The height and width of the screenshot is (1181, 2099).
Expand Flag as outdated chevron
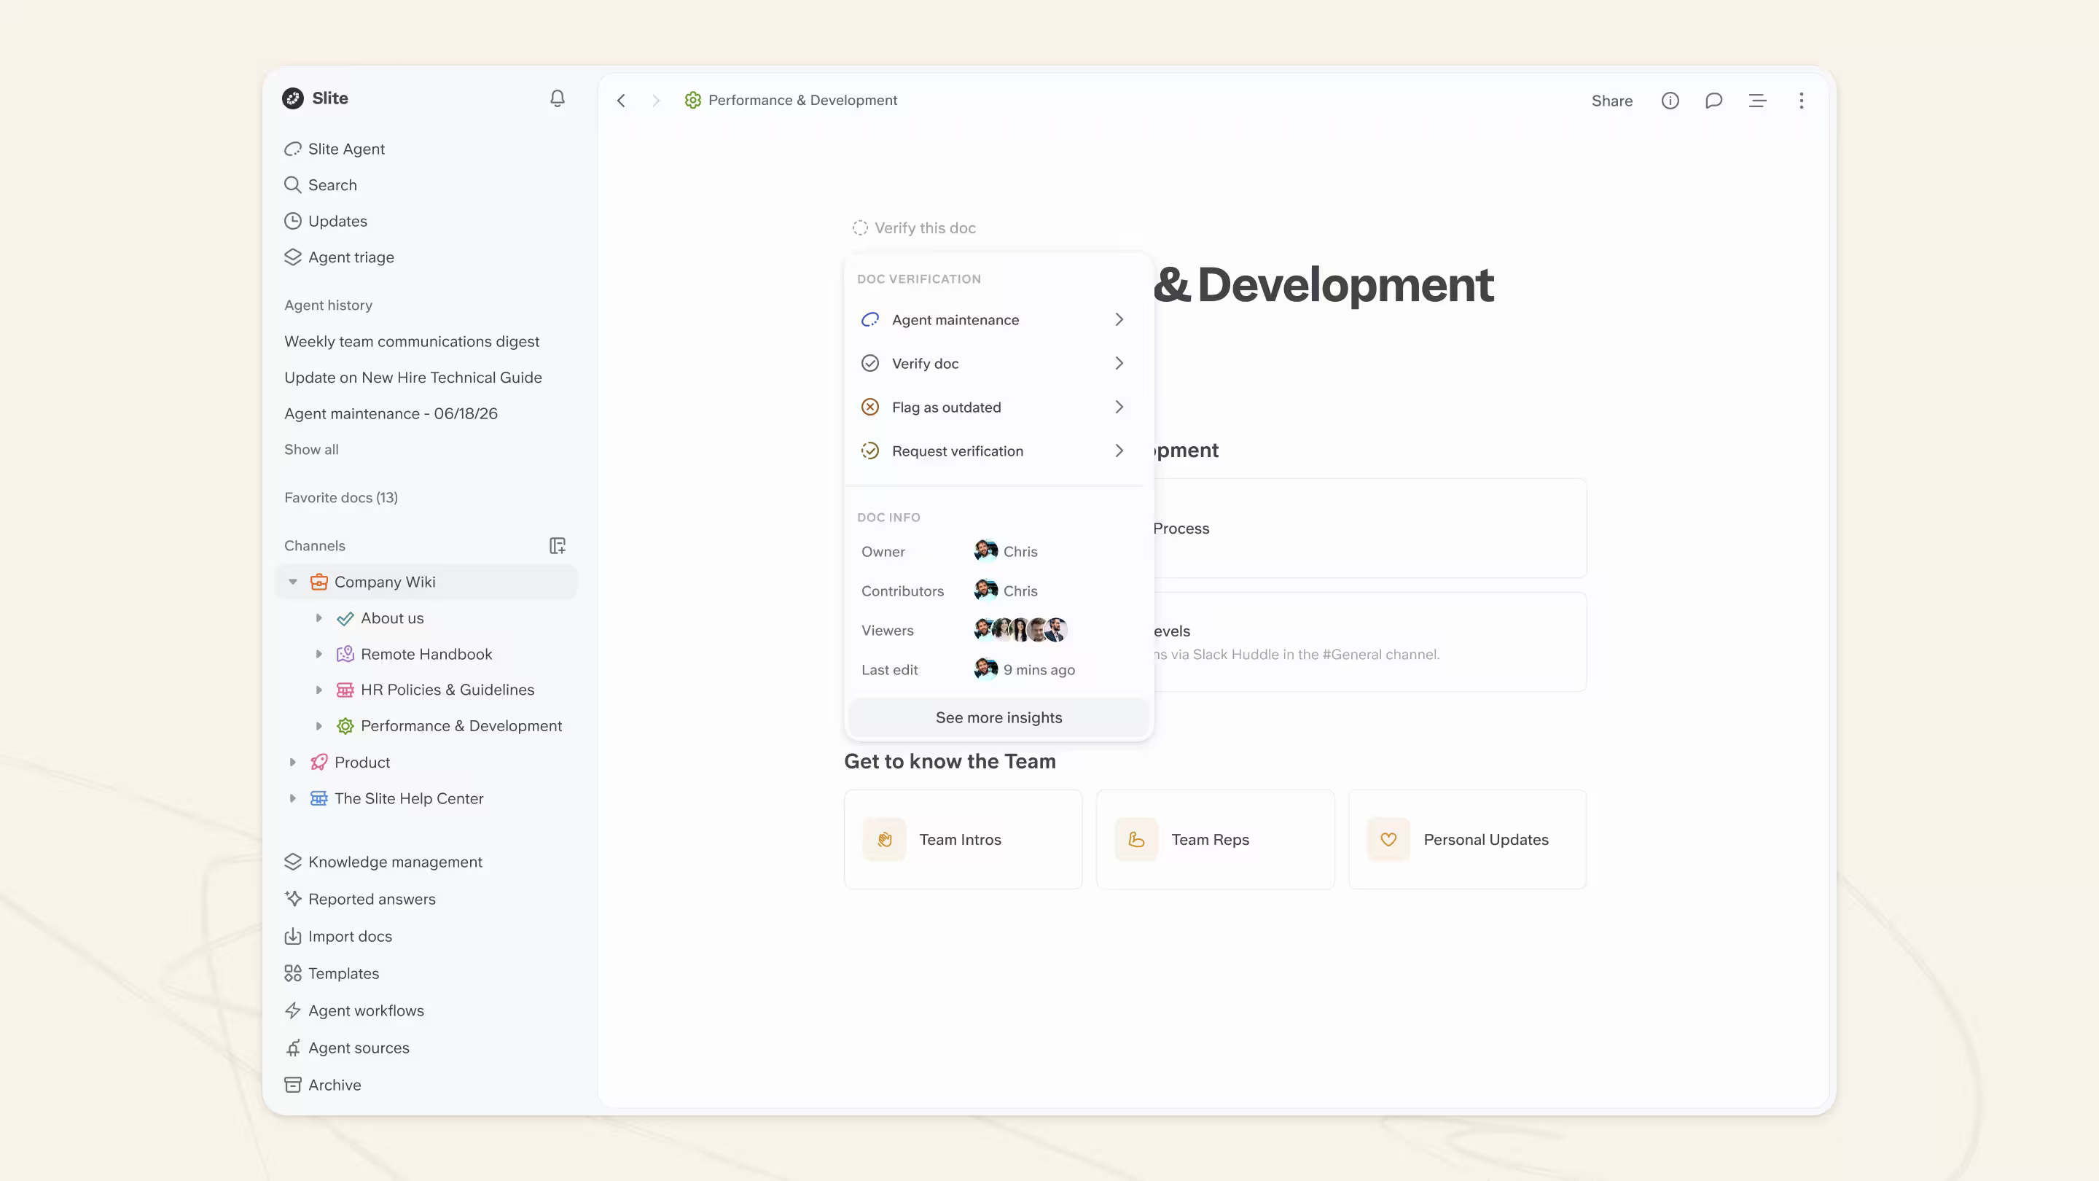(x=1119, y=407)
